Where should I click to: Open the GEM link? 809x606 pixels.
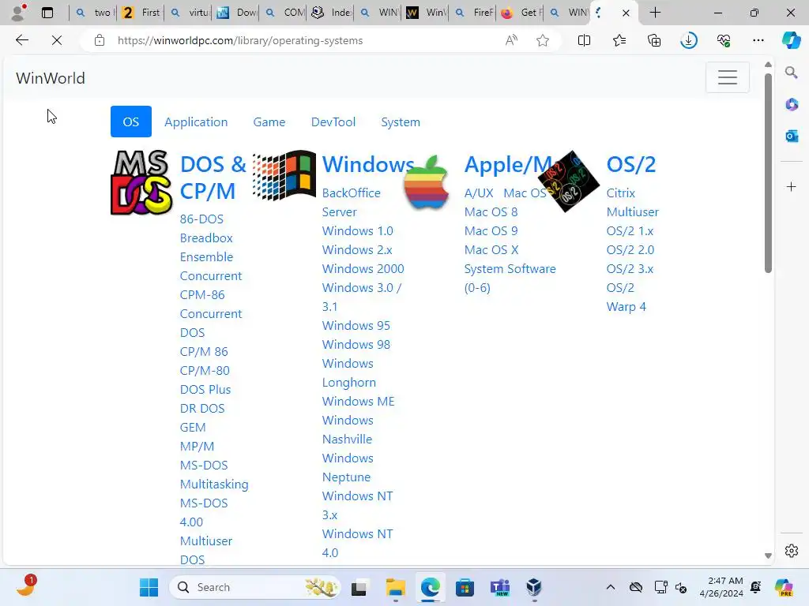click(x=193, y=428)
